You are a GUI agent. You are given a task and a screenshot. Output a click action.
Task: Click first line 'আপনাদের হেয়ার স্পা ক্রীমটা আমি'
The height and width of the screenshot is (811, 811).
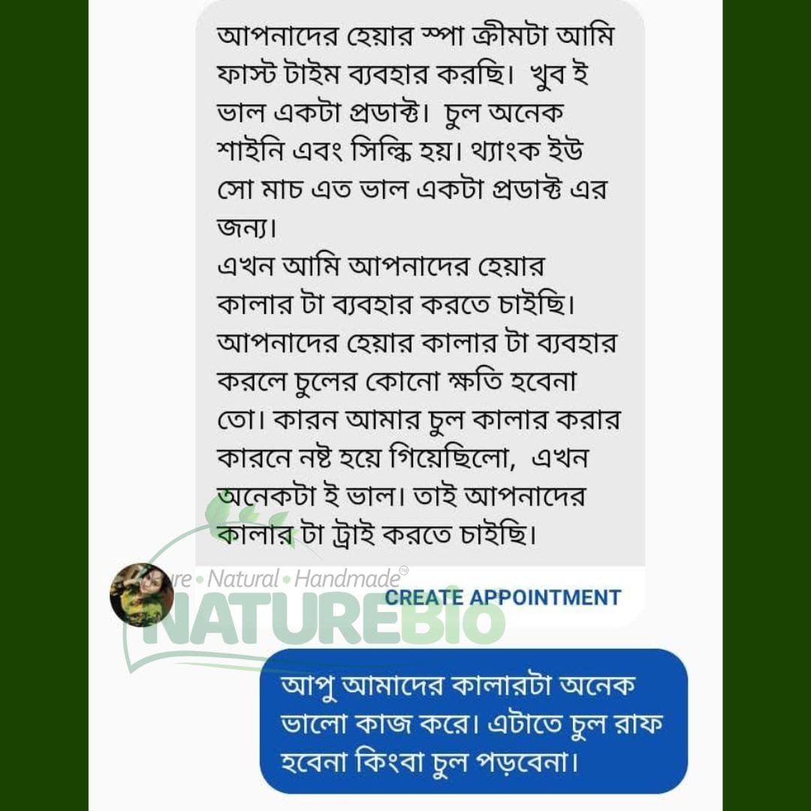[415, 36]
